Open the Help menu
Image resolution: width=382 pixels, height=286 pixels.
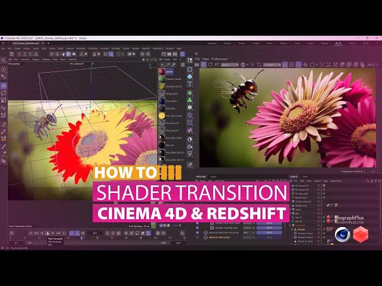tap(179, 49)
